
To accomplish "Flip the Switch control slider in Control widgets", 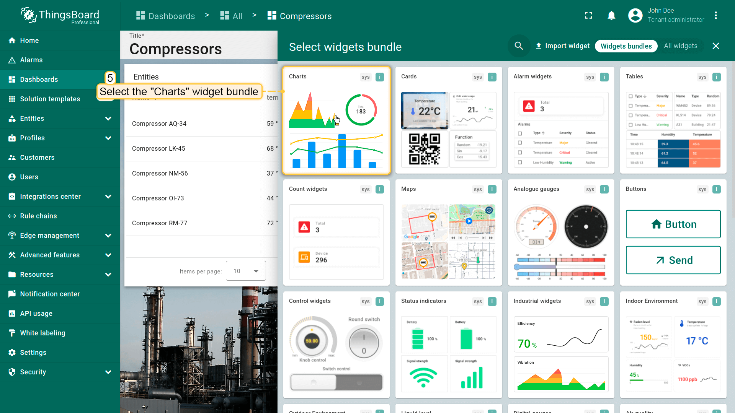I will (336, 382).
